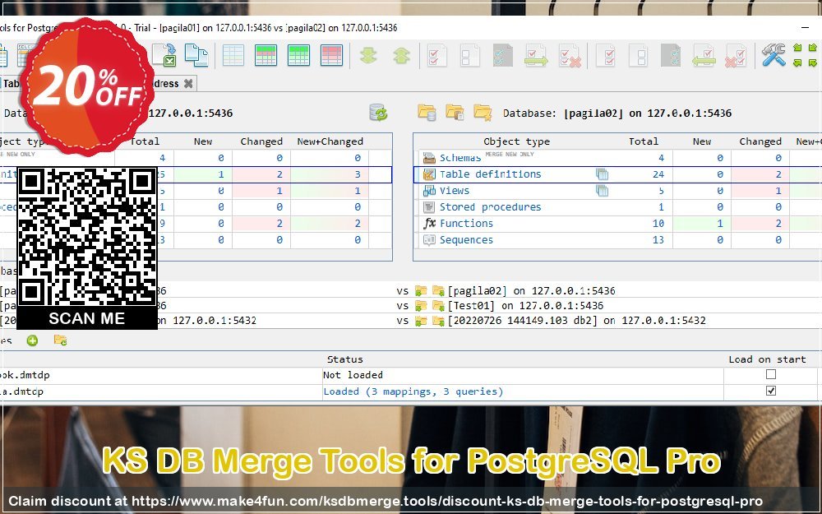Click checklist icon with red X beside merge-to-left
This screenshot has height=514, width=822.
(x=736, y=55)
